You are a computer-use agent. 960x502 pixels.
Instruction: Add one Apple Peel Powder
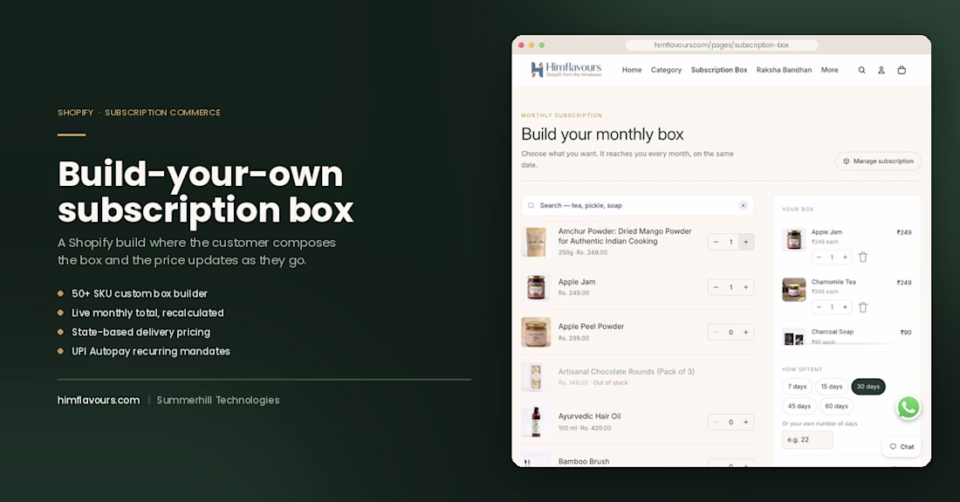click(x=745, y=333)
